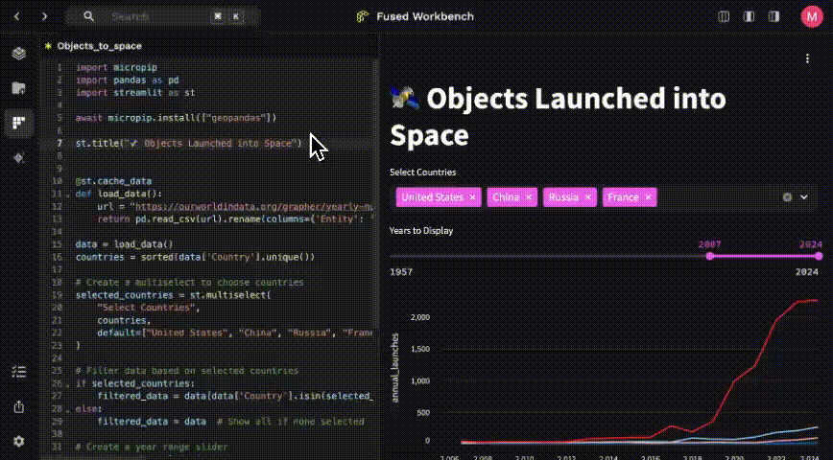Viewport: 833px width, 460px height.
Task: Click the Years to Display label
Action: tap(421, 231)
